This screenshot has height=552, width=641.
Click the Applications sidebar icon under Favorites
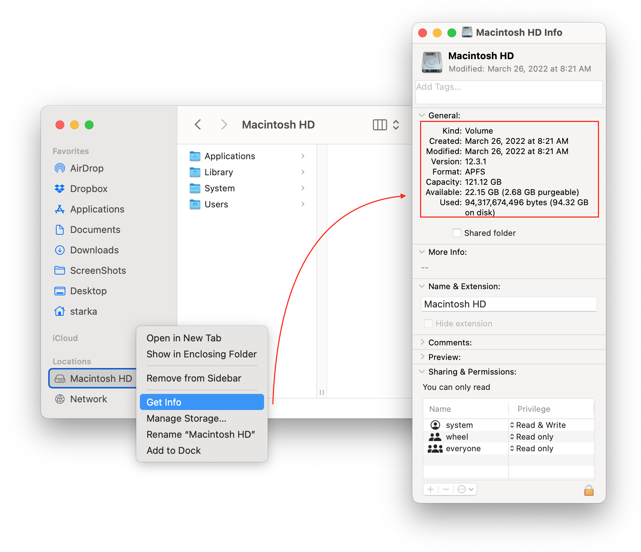tap(60, 209)
